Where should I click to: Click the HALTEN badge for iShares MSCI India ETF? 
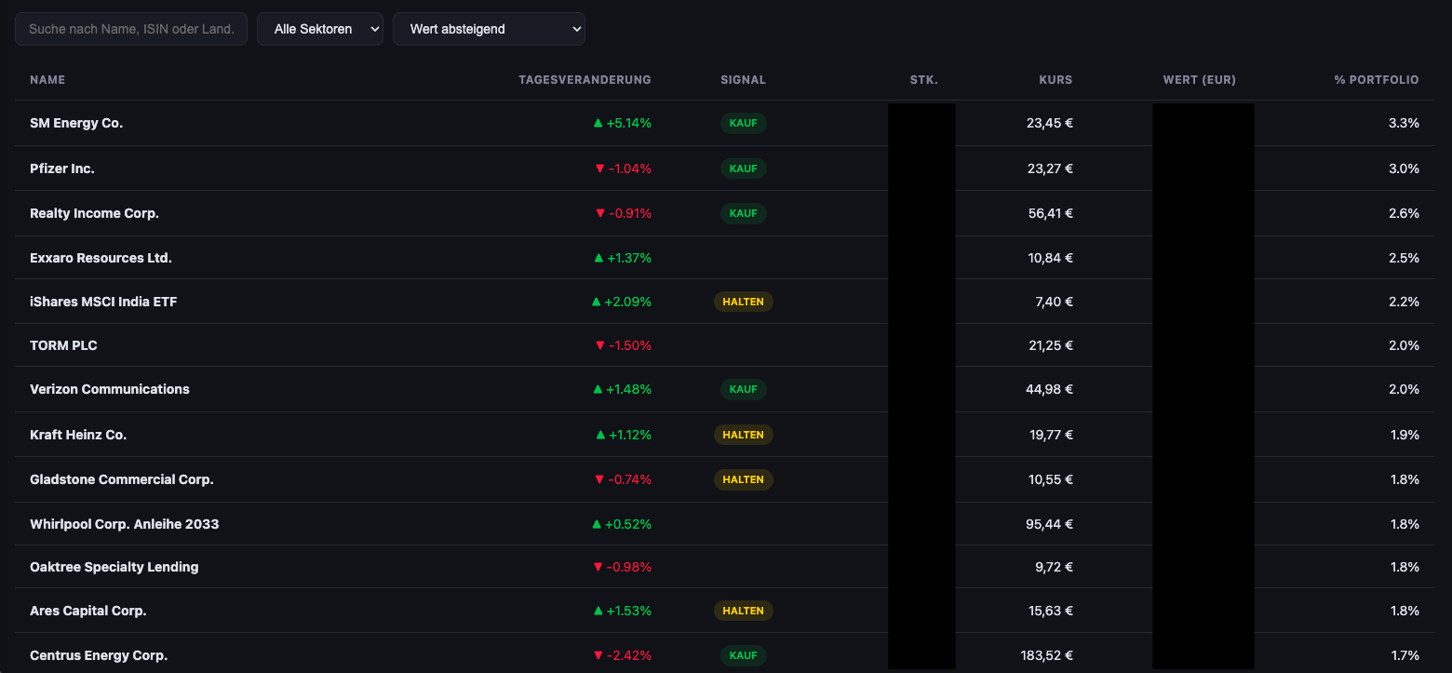tap(743, 302)
